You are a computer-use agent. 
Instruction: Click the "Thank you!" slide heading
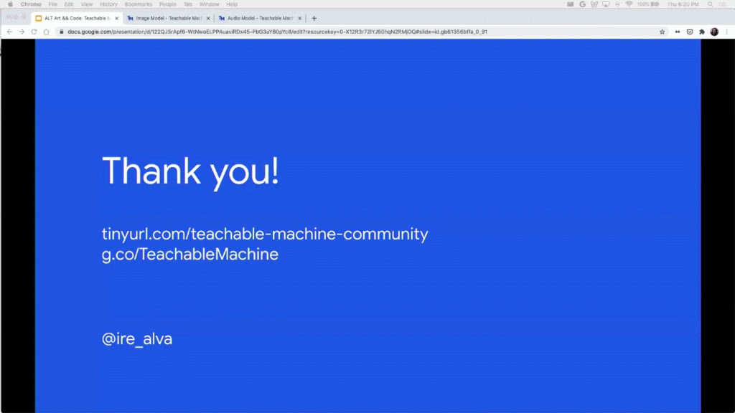(x=190, y=171)
